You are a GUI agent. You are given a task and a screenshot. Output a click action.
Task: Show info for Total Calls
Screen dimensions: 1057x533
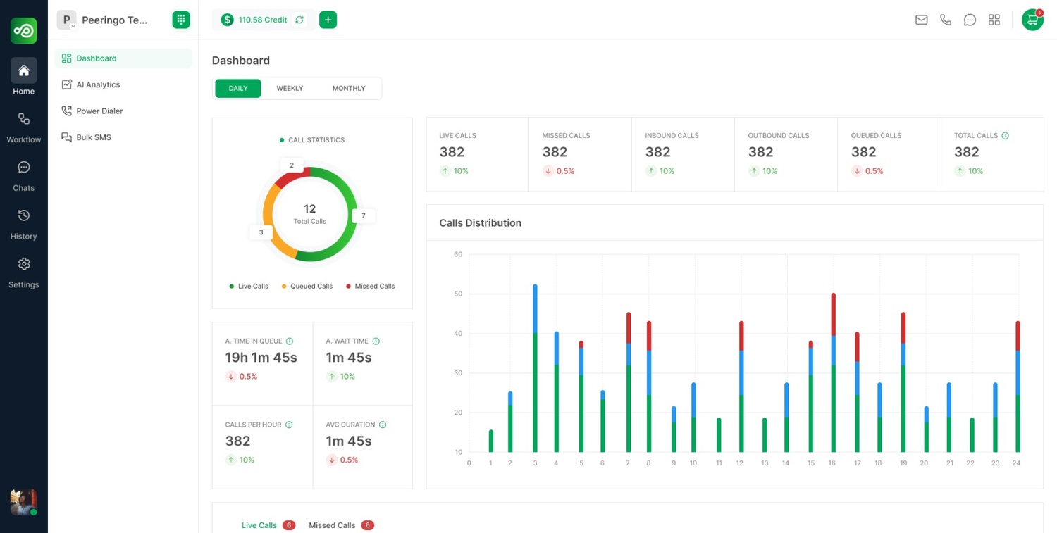click(1005, 136)
